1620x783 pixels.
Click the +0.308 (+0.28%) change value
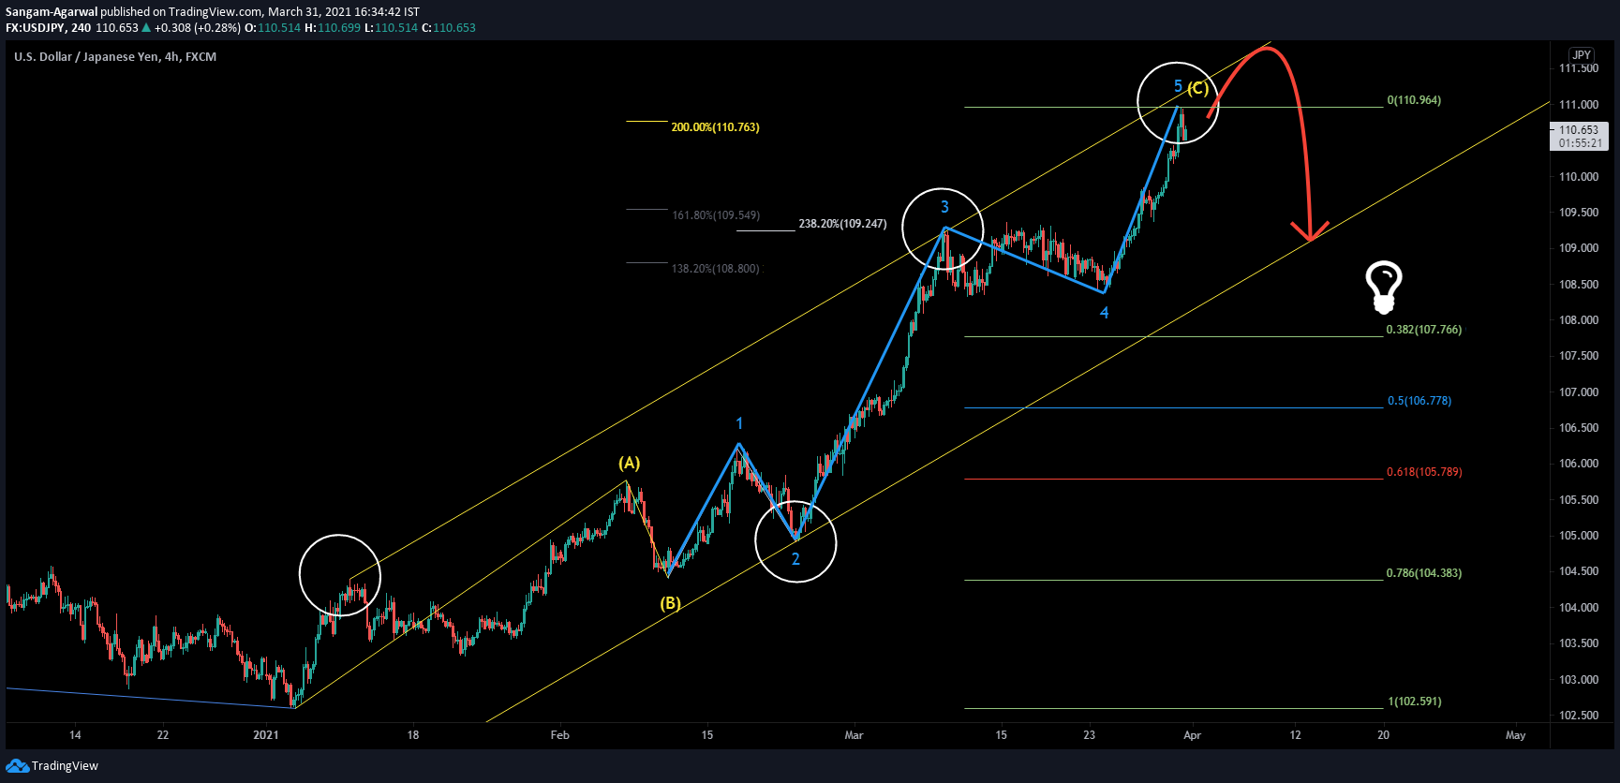coord(198,28)
